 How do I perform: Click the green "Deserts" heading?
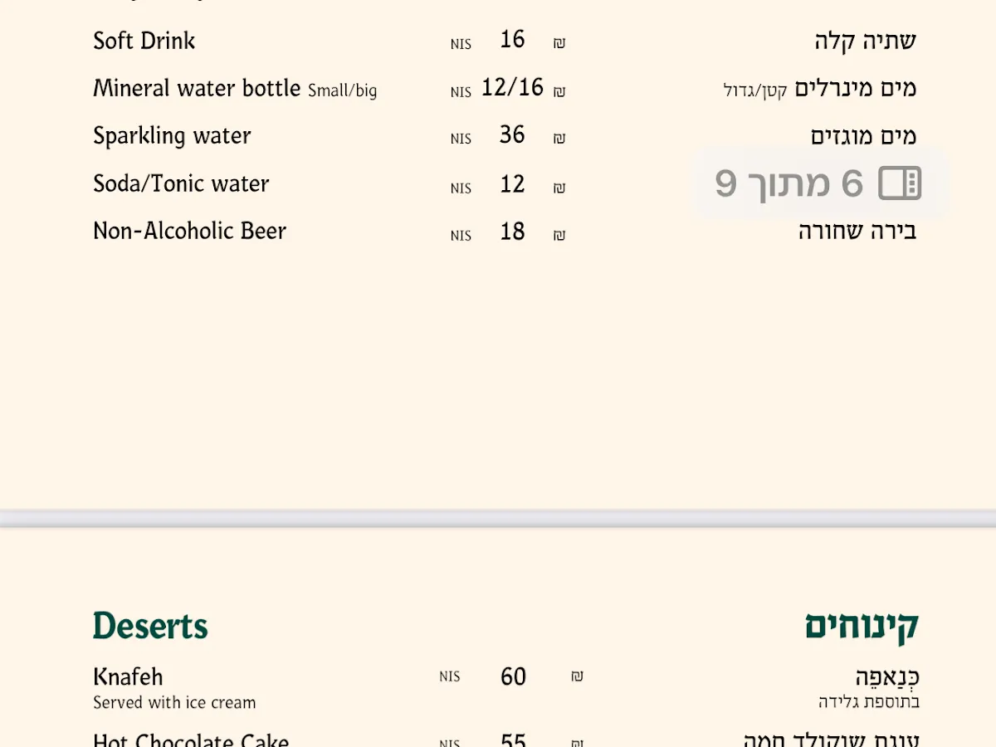[150, 626]
